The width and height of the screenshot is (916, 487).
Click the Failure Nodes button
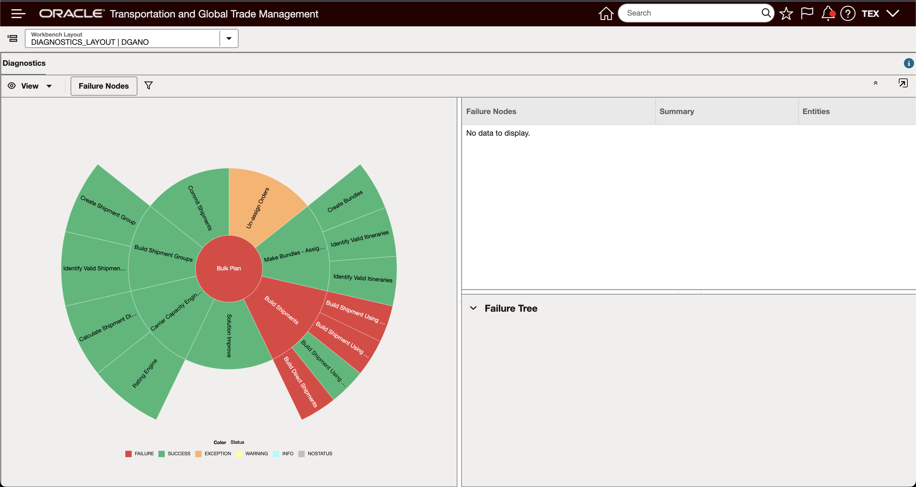tap(103, 86)
